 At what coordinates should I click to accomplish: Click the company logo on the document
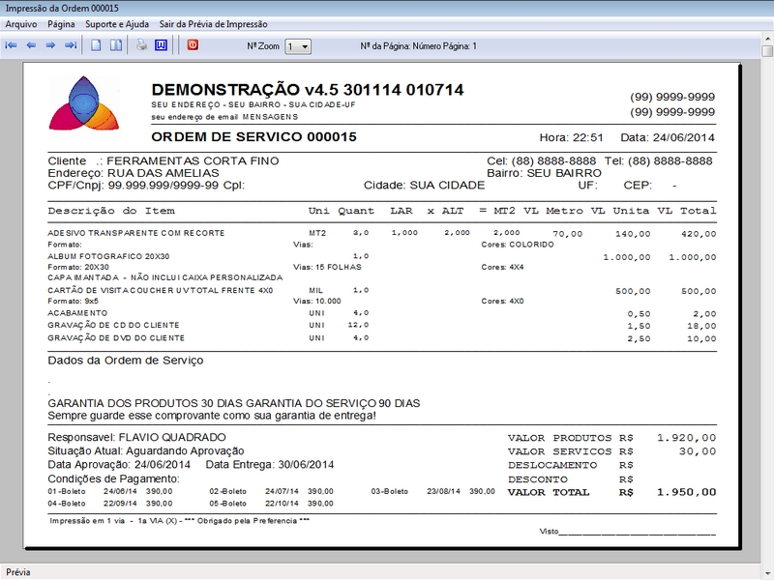(x=85, y=103)
